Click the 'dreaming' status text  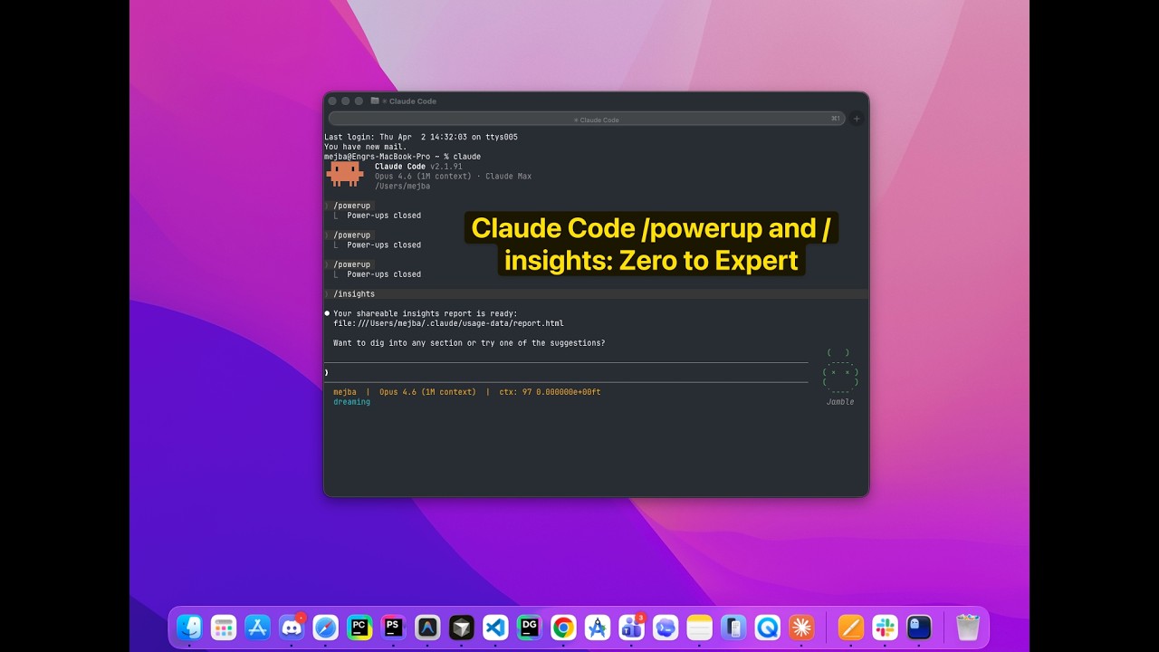pos(351,402)
